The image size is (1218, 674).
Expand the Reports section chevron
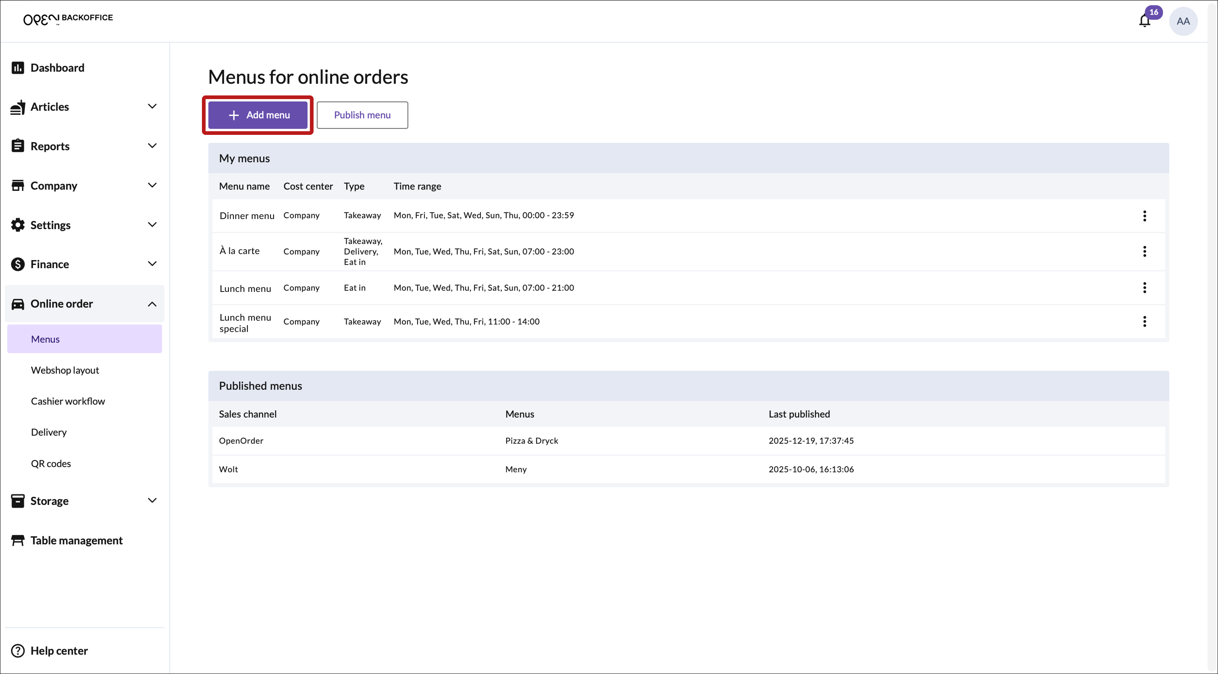tap(152, 146)
